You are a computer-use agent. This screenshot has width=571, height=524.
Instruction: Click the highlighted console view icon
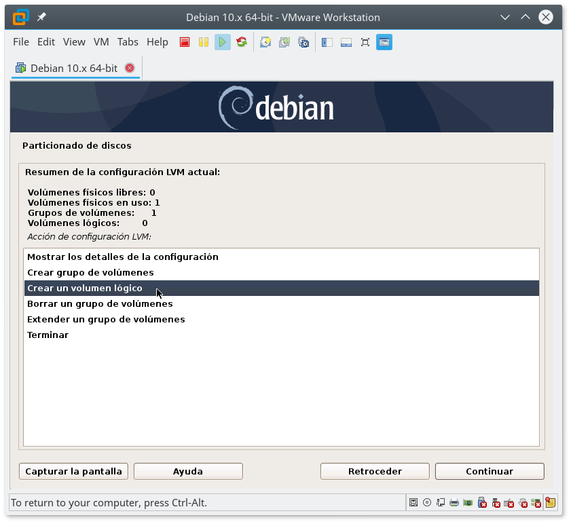(384, 42)
